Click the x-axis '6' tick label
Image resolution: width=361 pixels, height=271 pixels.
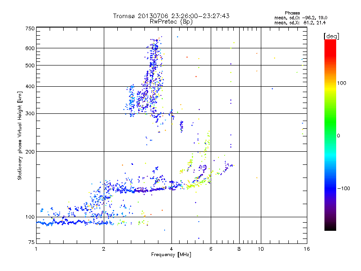pos(211,249)
